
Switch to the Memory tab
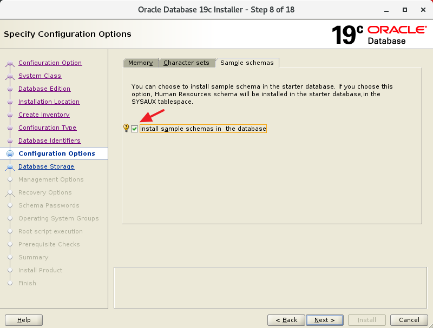coord(140,63)
